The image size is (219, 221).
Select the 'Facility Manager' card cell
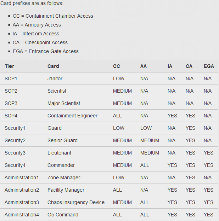coord(66,190)
